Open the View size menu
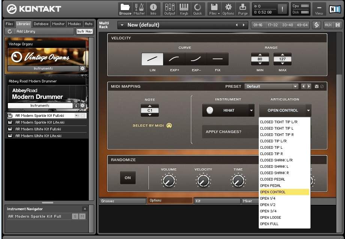This screenshot has width=345, height=239. tap(319, 9)
